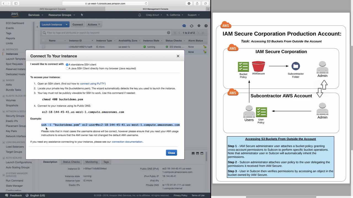Click the globe language icon in footer
The width and height of the screenshot is (353, 198).
tap(27, 196)
